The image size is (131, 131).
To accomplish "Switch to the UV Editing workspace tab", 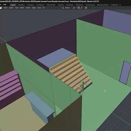I will (x=40, y=5).
